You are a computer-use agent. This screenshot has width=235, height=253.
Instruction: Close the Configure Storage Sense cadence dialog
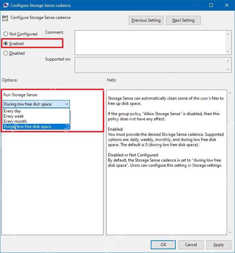coord(227,5)
